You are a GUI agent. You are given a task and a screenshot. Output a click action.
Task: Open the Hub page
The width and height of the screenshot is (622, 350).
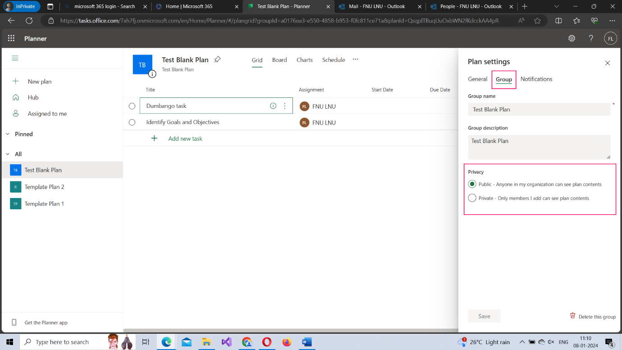(x=33, y=97)
